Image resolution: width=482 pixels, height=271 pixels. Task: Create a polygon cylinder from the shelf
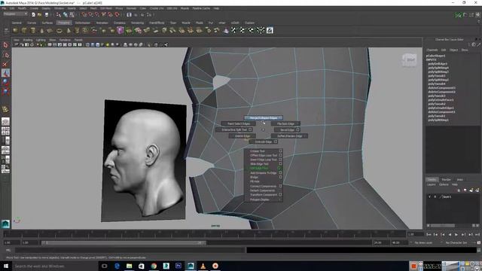point(33,30)
